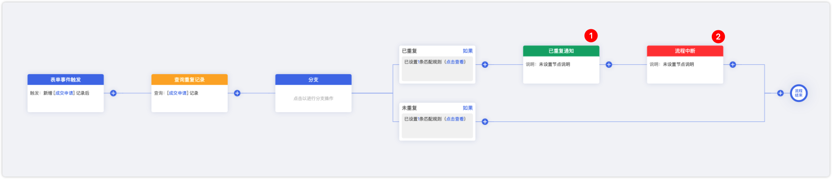Open the 查询重复记录 node header
This screenshot has width=832, height=179.
[x=190, y=80]
